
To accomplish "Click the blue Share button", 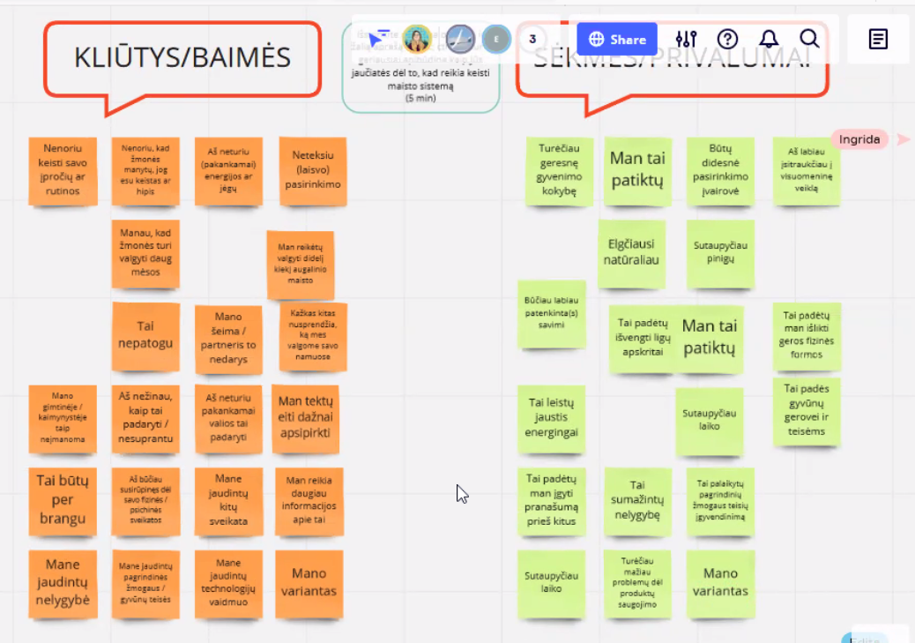I will 617,39.
